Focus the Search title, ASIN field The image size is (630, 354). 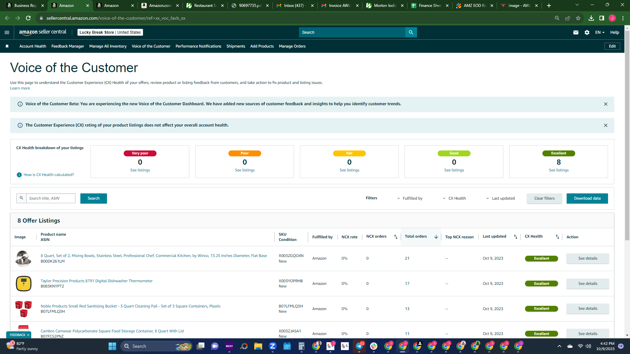pos(51,198)
